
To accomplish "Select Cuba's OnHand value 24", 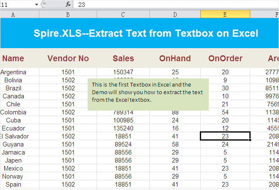I will (175, 120).
